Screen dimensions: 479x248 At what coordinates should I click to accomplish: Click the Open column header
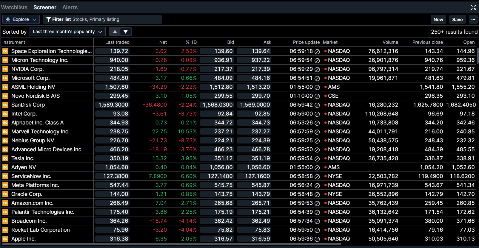click(x=469, y=42)
